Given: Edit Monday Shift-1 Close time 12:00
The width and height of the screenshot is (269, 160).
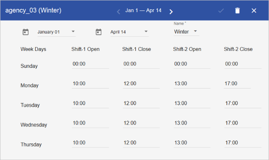Looking at the screenshot, I should tap(141, 84).
